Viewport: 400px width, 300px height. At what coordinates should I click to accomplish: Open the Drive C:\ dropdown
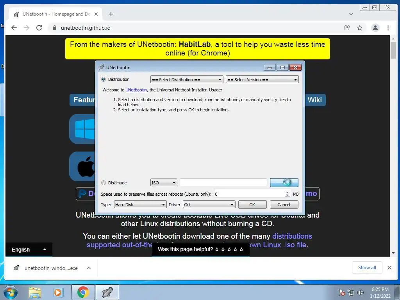(209, 205)
